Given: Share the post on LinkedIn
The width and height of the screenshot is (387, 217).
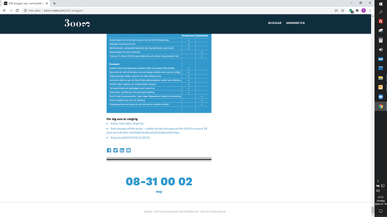Looking at the screenshot, I should (x=122, y=150).
